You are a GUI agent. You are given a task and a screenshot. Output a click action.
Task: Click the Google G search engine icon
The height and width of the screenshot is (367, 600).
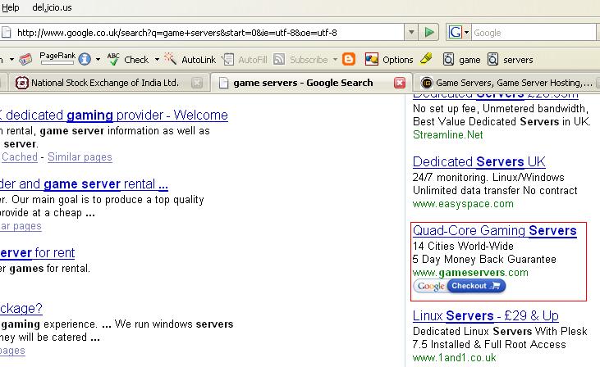pyautogui.click(x=456, y=33)
